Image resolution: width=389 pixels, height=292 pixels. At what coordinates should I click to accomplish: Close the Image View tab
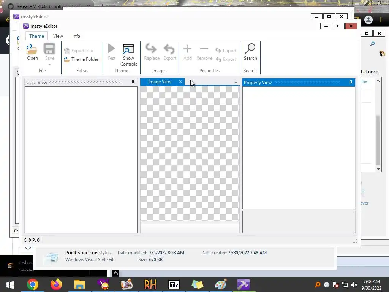click(180, 81)
